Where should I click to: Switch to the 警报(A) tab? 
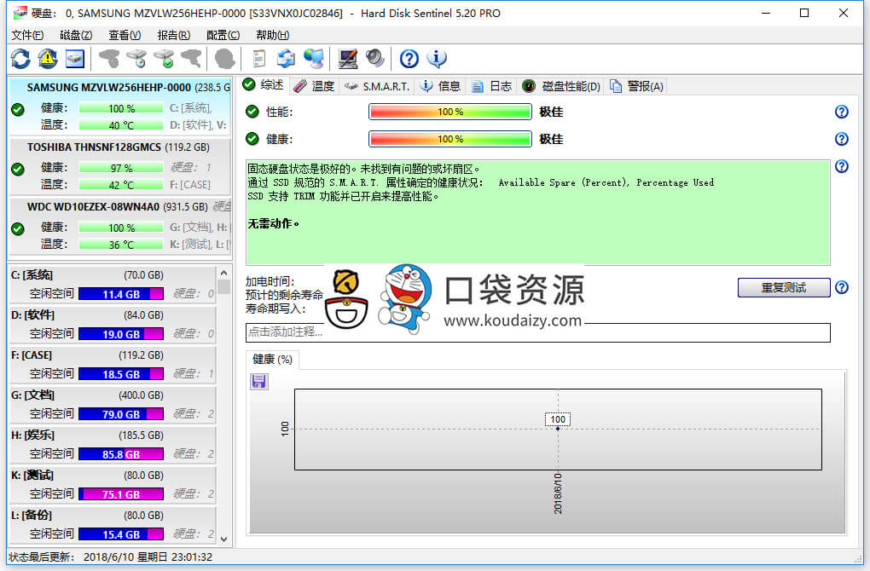[x=637, y=86]
